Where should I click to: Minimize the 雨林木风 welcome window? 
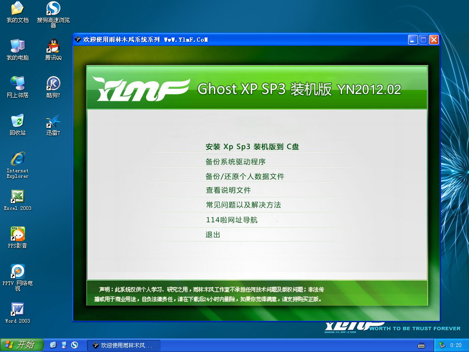(x=413, y=39)
